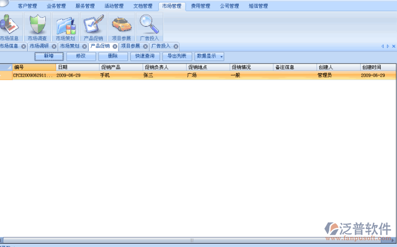Close the 市场策划 document tab
The width and height of the screenshot is (397, 247).
[84, 46]
